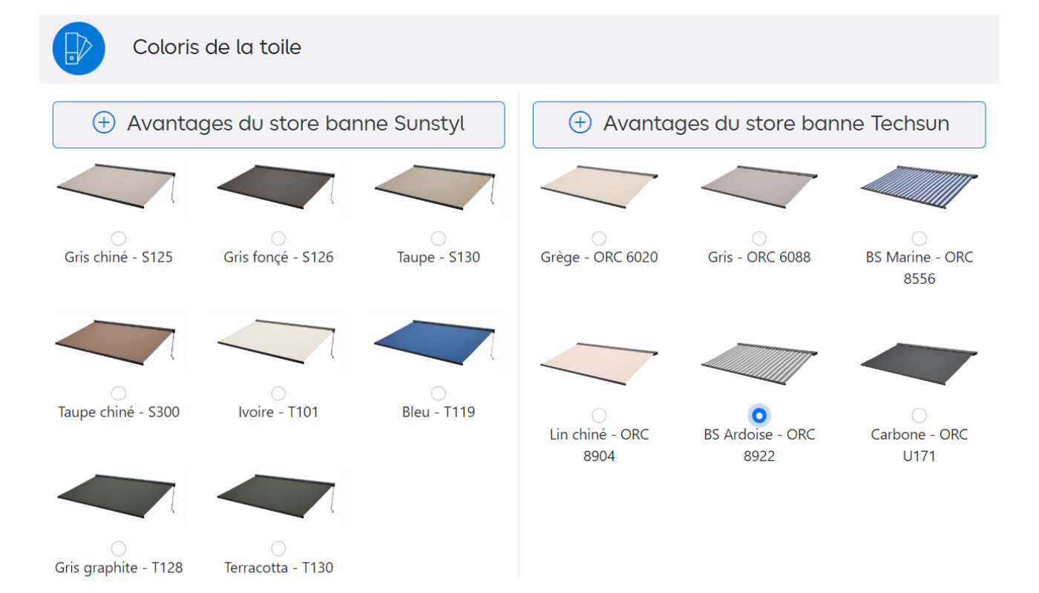Select Gris graphite - T128 radio button
Screen dimensions: 1039x593
[x=118, y=549]
